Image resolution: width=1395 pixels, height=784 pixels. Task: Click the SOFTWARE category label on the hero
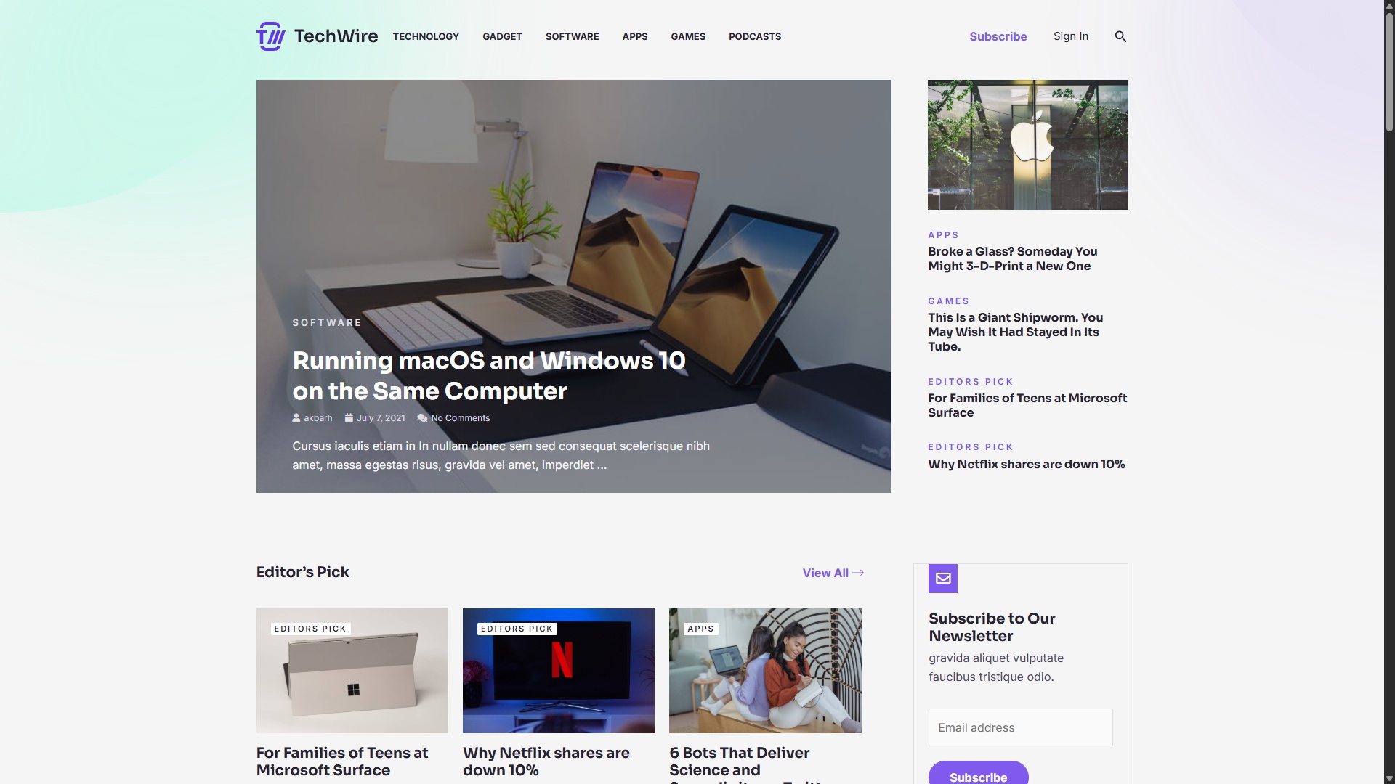(x=326, y=322)
